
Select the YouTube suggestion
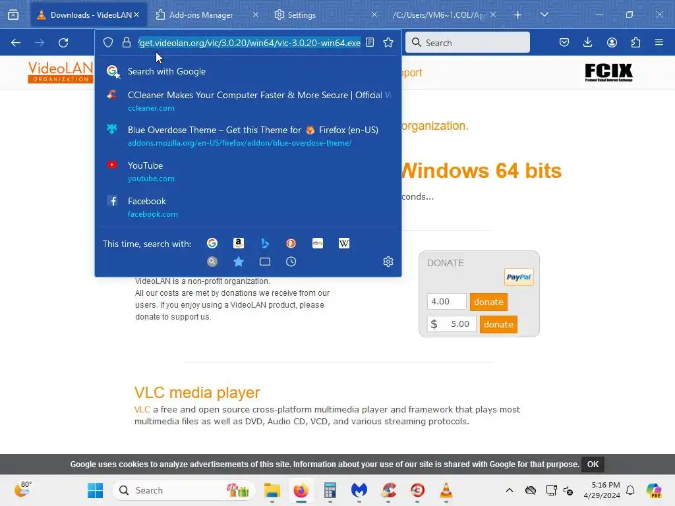click(x=248, y=171)
